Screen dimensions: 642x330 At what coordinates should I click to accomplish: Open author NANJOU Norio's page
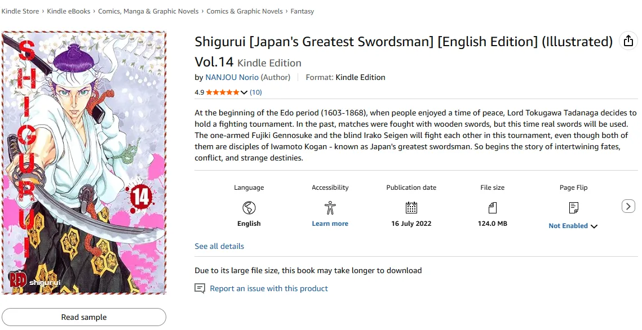pyautogui.click(x=232, y=77)
